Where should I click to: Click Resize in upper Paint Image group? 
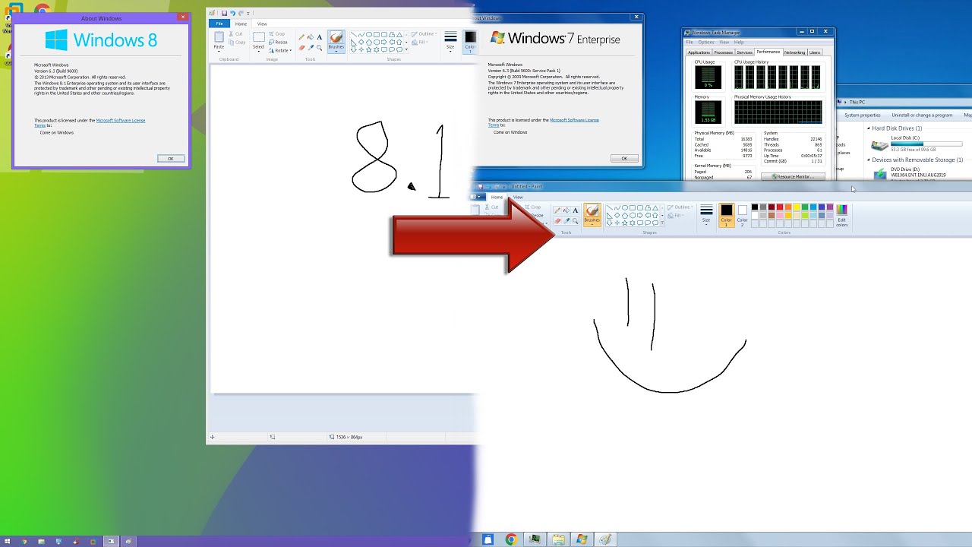tap(279, 43)
